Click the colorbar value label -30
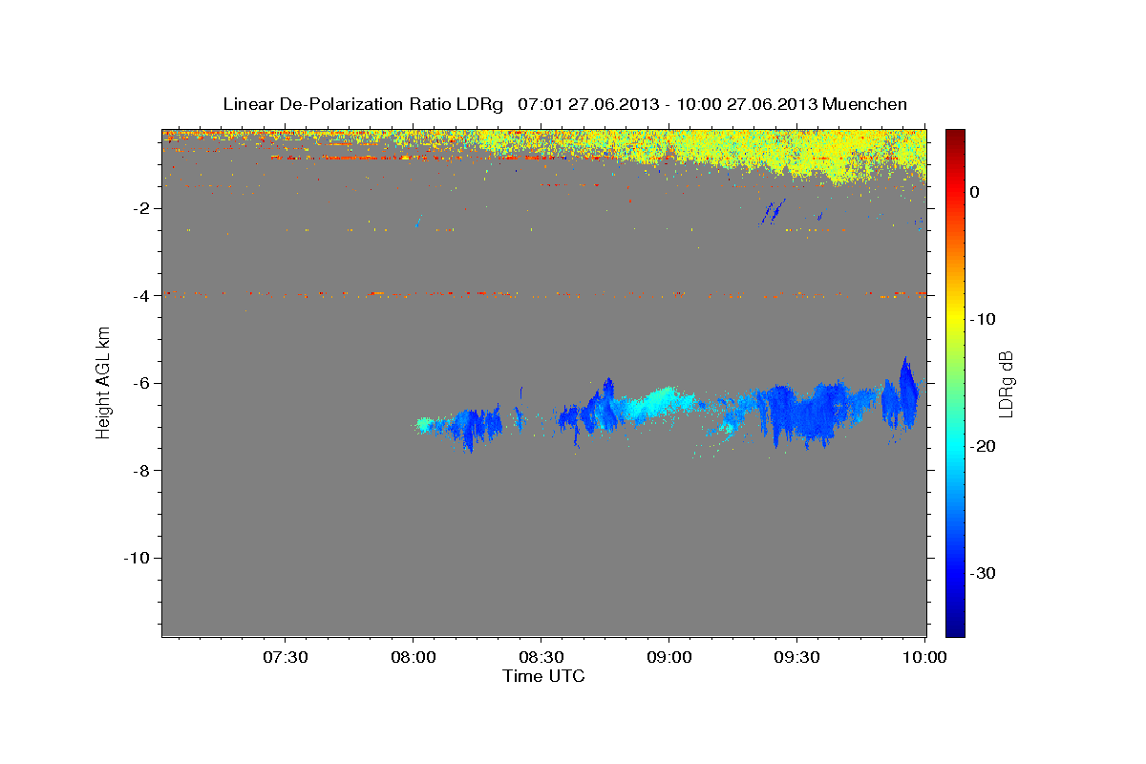The image size is (1146, 764). [x=984, y=573]
